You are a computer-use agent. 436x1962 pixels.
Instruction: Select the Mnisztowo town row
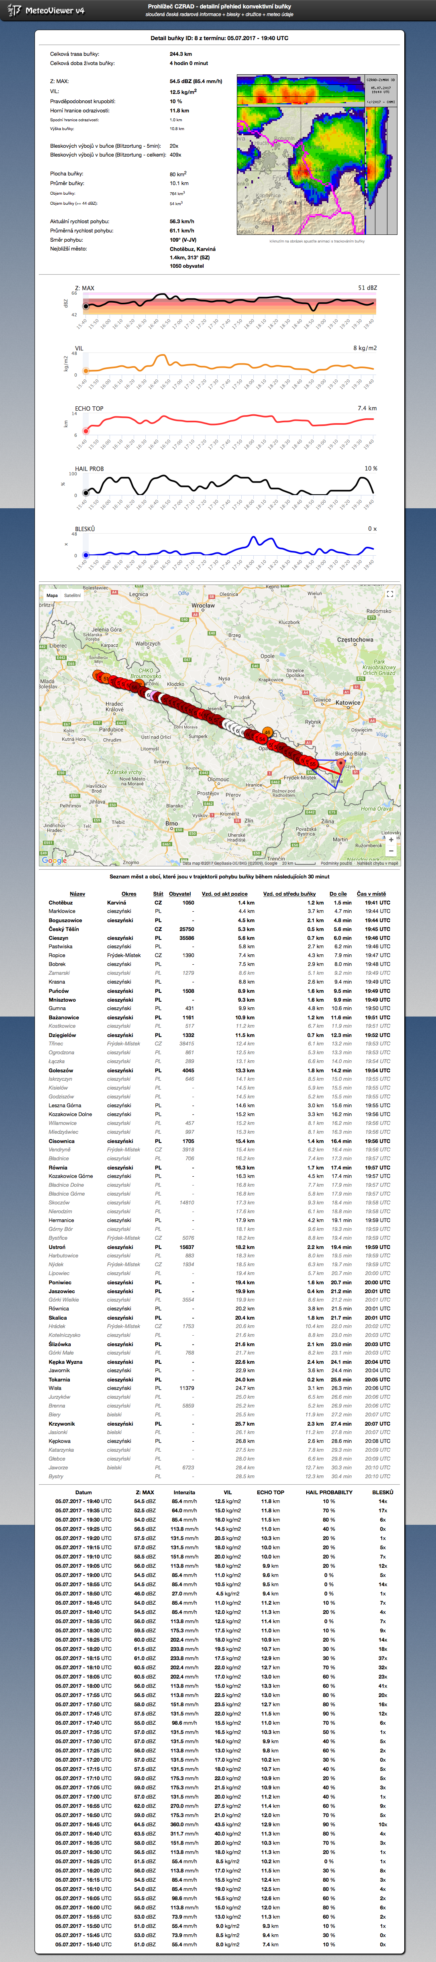click(219, 1000)
